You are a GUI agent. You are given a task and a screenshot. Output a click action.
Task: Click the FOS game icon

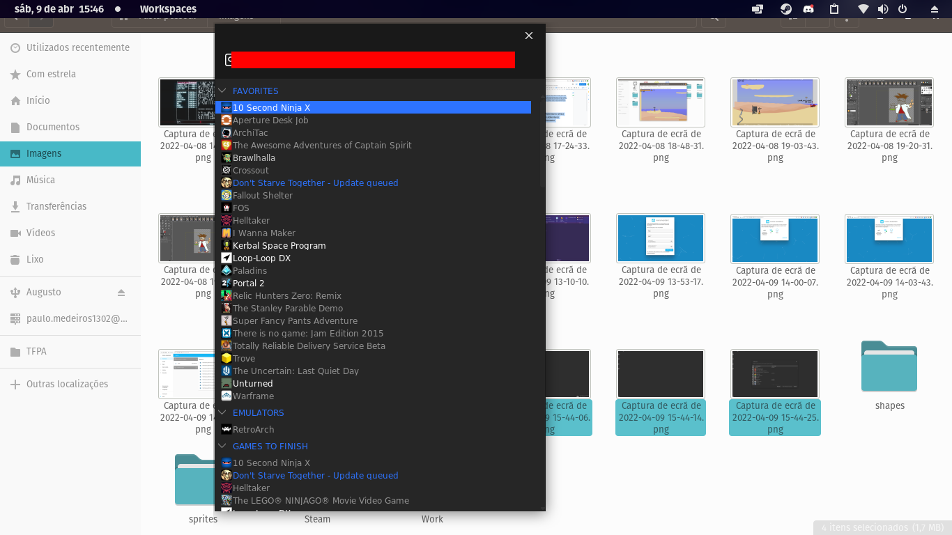coord(227,208)
